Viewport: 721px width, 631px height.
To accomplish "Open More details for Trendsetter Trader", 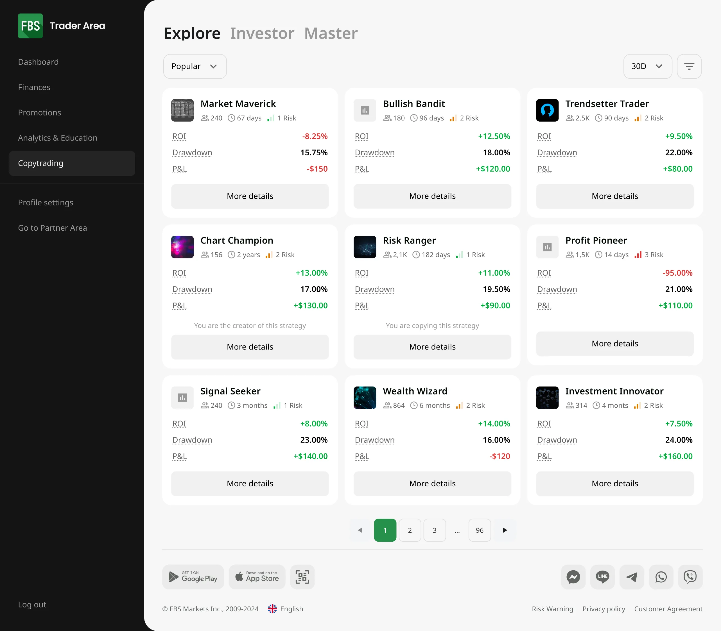I will [x=615, y=196].
